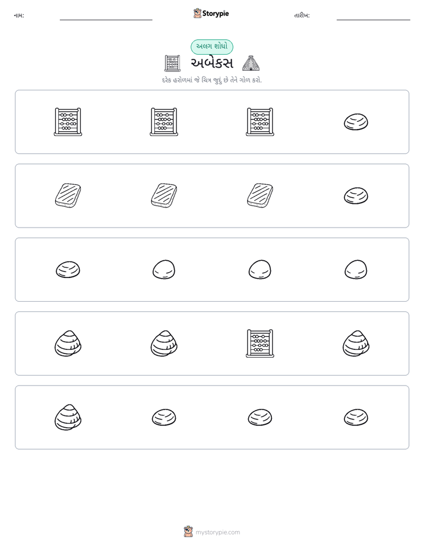Pick the ridged clam shell in row three

point(68,270)
